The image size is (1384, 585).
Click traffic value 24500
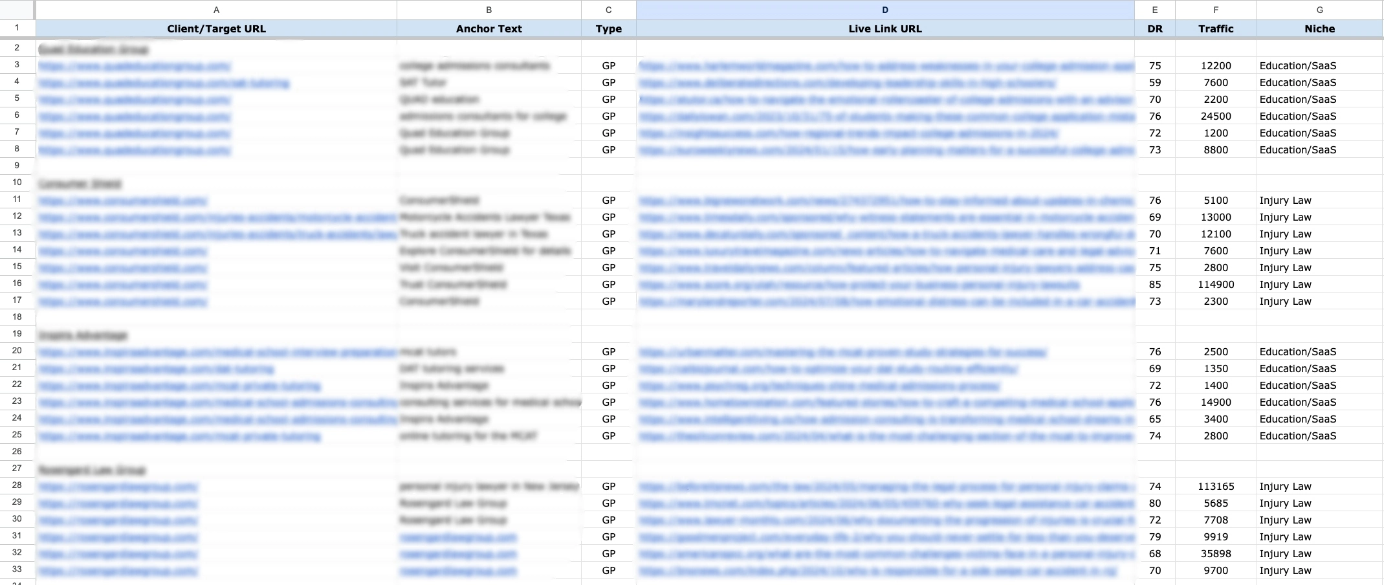point(1216,116)
